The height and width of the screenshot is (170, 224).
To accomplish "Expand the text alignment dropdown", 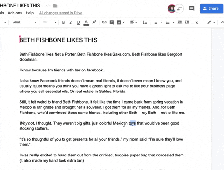I will pos(133,22).
